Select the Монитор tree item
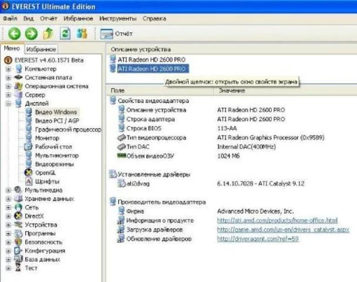357x282 pixels. point(47,138)
